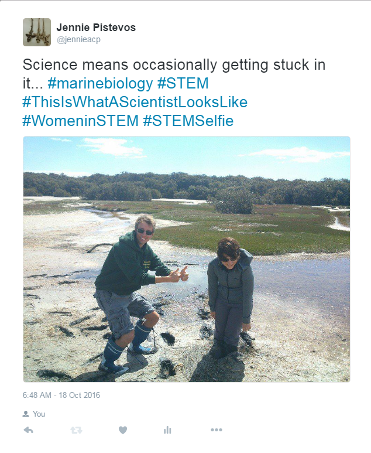Open the @jennieacp handle

78,40
